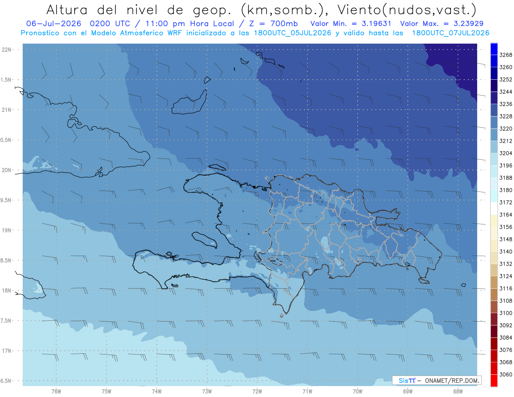Viewport: 514px width, 397px height.
Task: Click the 19N latitude axis label
Action: (7, 230)
